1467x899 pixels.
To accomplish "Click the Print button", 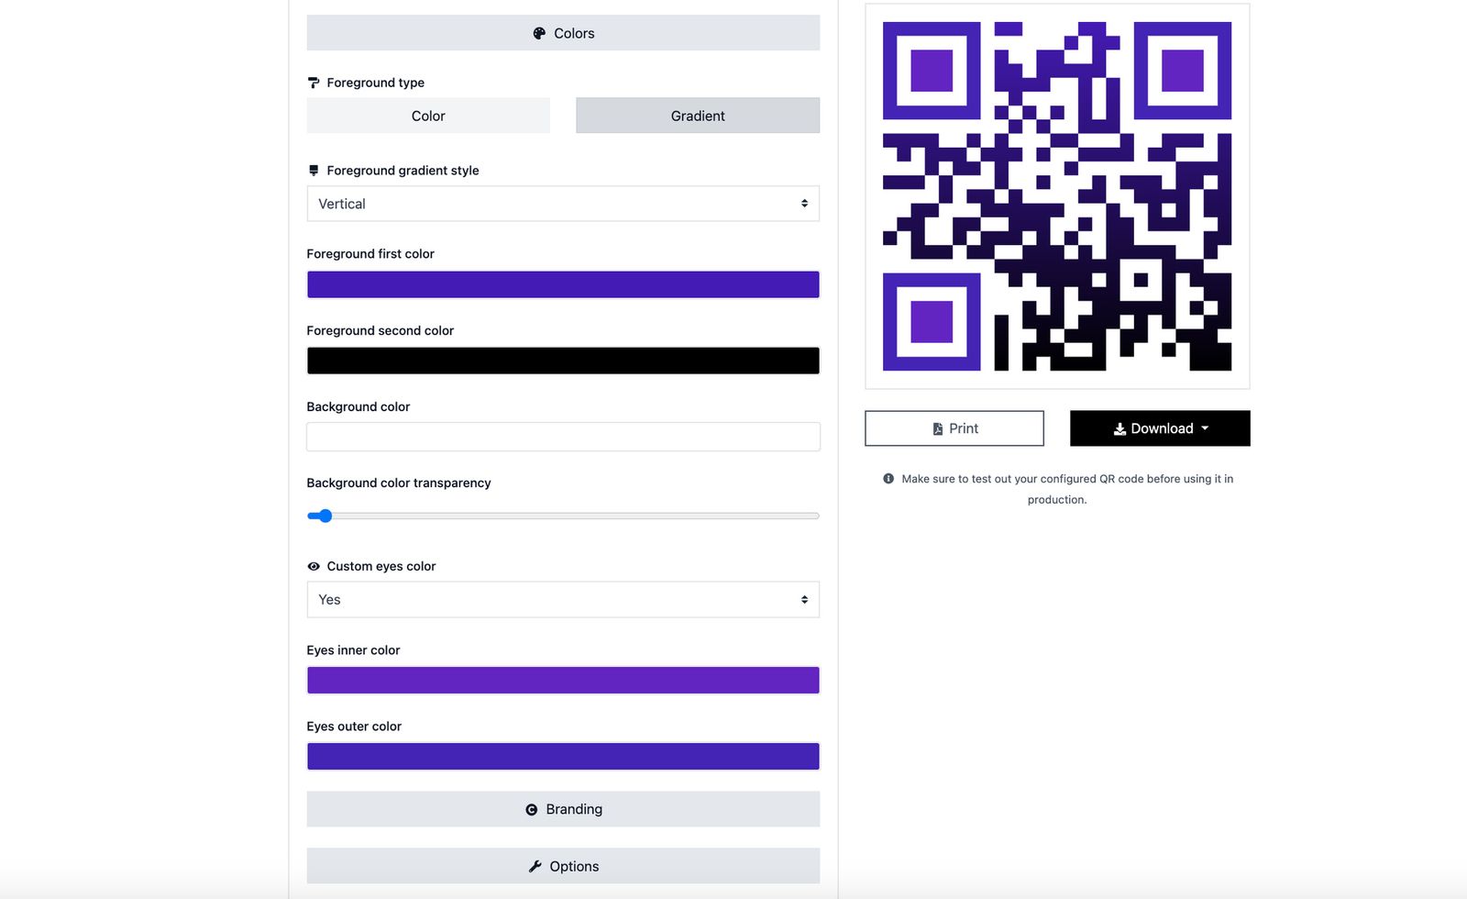I will (954, 427).
